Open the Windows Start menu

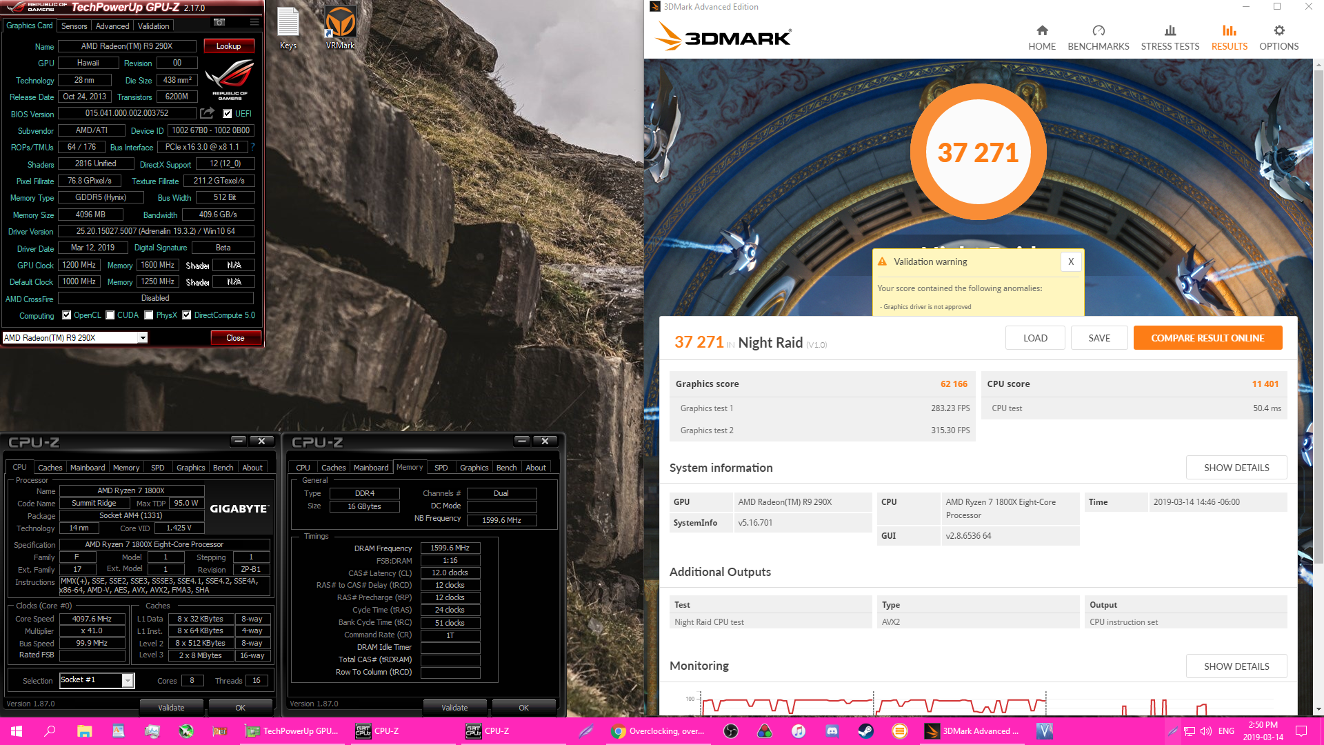click(x=17, y=731)
